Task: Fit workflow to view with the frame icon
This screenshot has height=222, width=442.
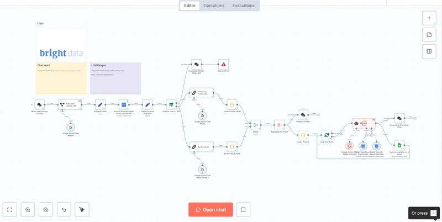Action: click(x=10, y=210)
